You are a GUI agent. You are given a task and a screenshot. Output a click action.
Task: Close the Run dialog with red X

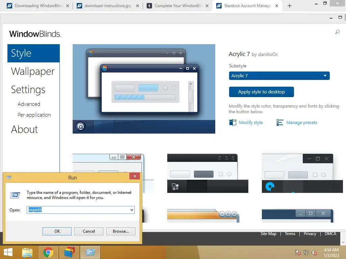click(x=134, y=176)
